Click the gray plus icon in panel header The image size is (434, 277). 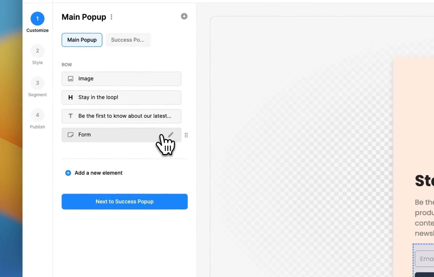click(184, 16)
